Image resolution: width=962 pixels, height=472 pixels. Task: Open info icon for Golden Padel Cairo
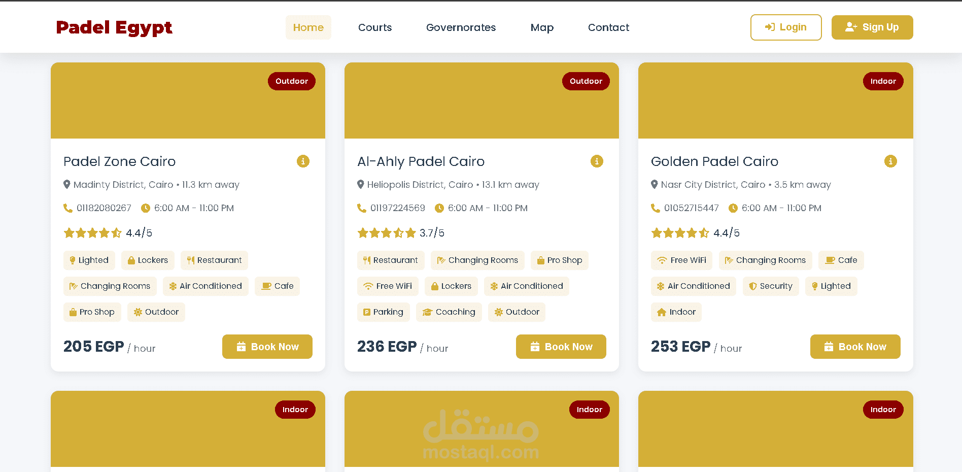coord(890,161)
